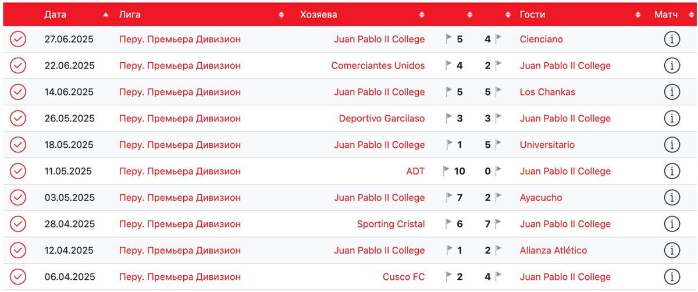
Task: Click flag icon beside Cienciano score 4
Action: coord(498,40)
